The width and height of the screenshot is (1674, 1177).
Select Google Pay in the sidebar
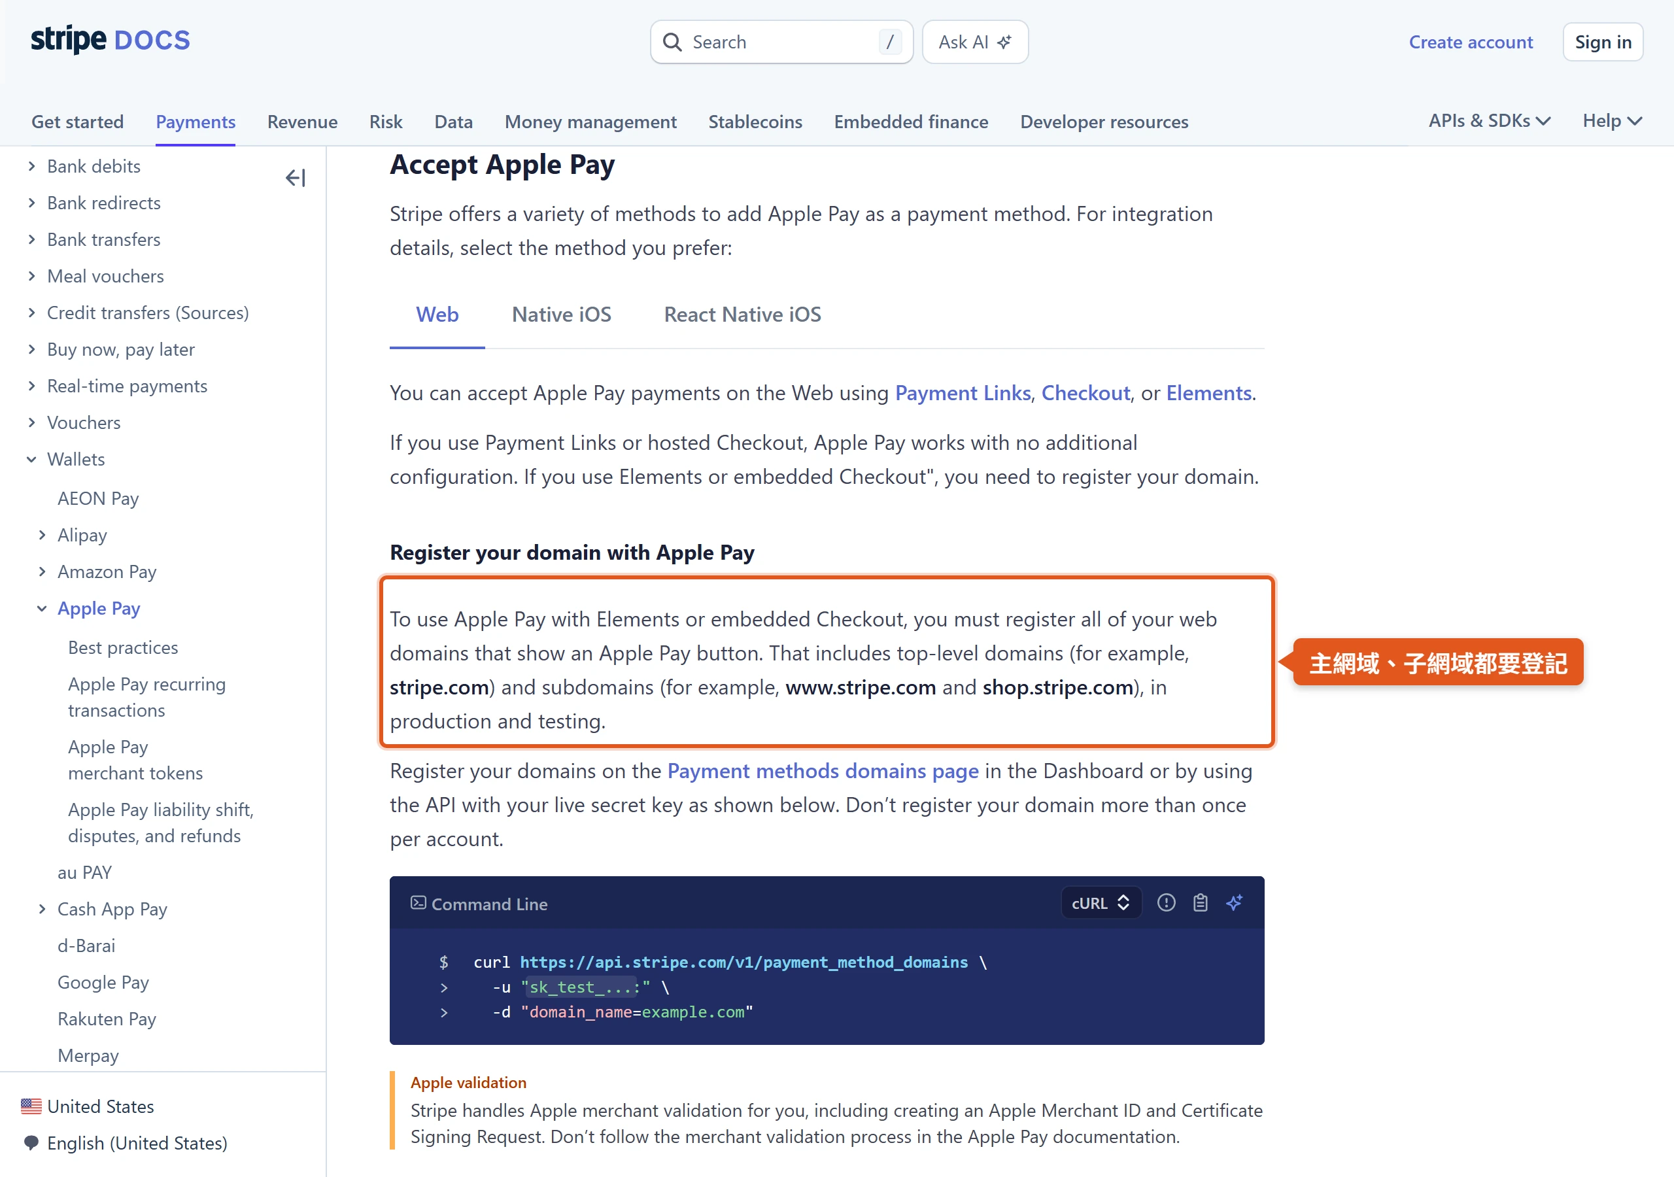click(x=103, y=982)
